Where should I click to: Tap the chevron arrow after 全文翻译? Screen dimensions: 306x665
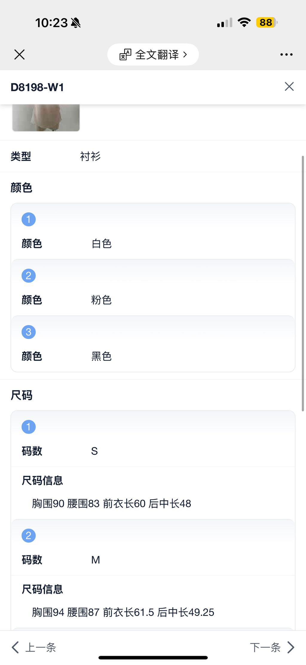point(185,55)
